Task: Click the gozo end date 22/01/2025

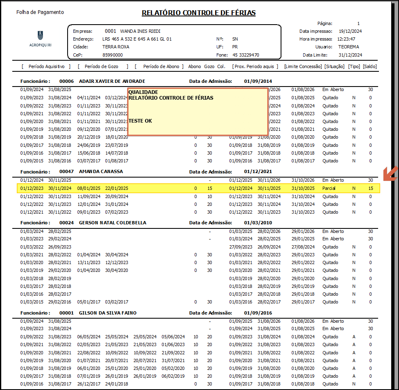Action: point(116,188)
